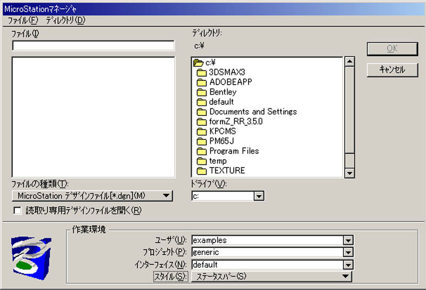Screen dimensions: 426x290
Task: Expand the ユーザ examples dropdown arrow
Action: point(348,241)
